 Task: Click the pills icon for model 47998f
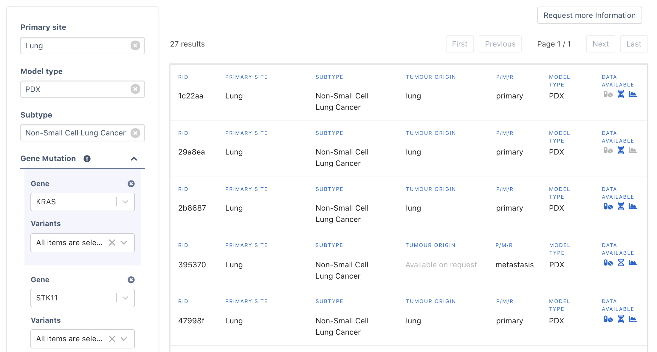[x=608, y=319]
